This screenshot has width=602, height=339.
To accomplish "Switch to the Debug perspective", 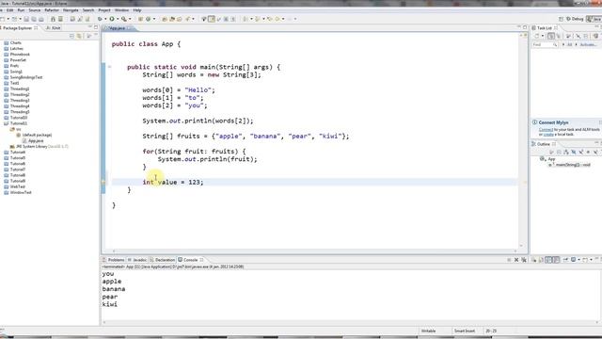I will click(x=575, y=19).
